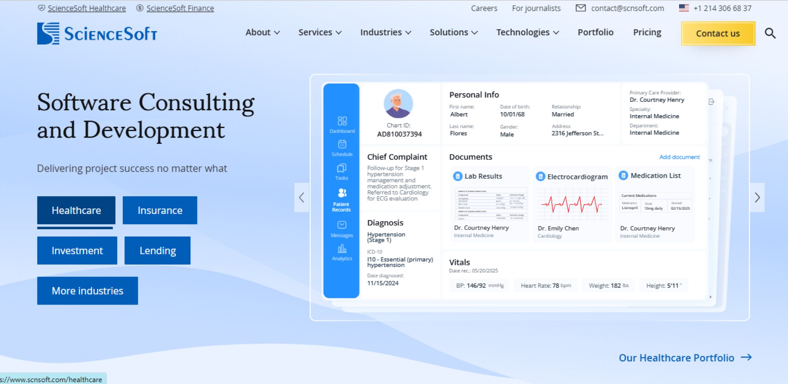Click the date diagnosed 11/15/2024
788x384 pixels.
[x=383, y=283]
